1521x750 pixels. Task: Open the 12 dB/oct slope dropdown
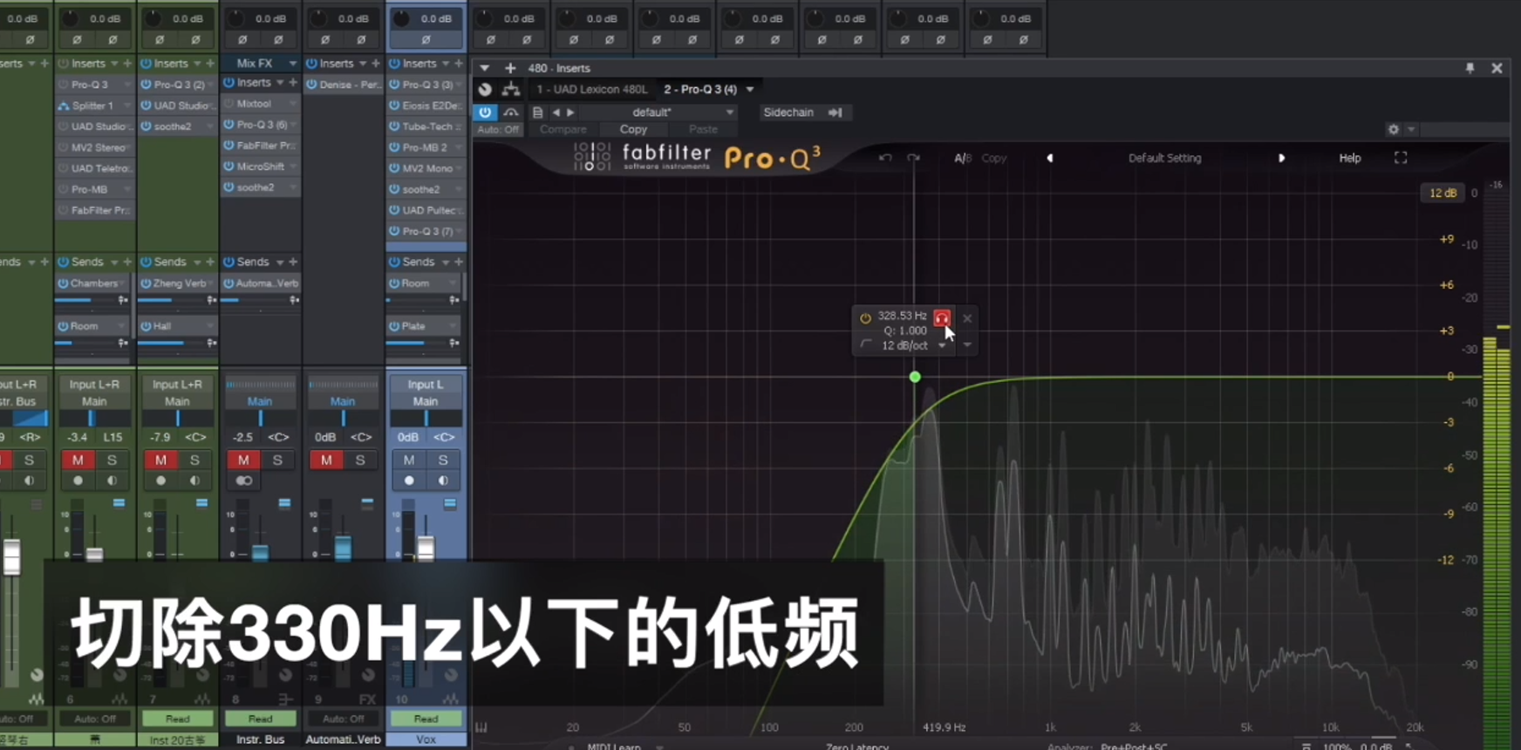coord(942,346)
